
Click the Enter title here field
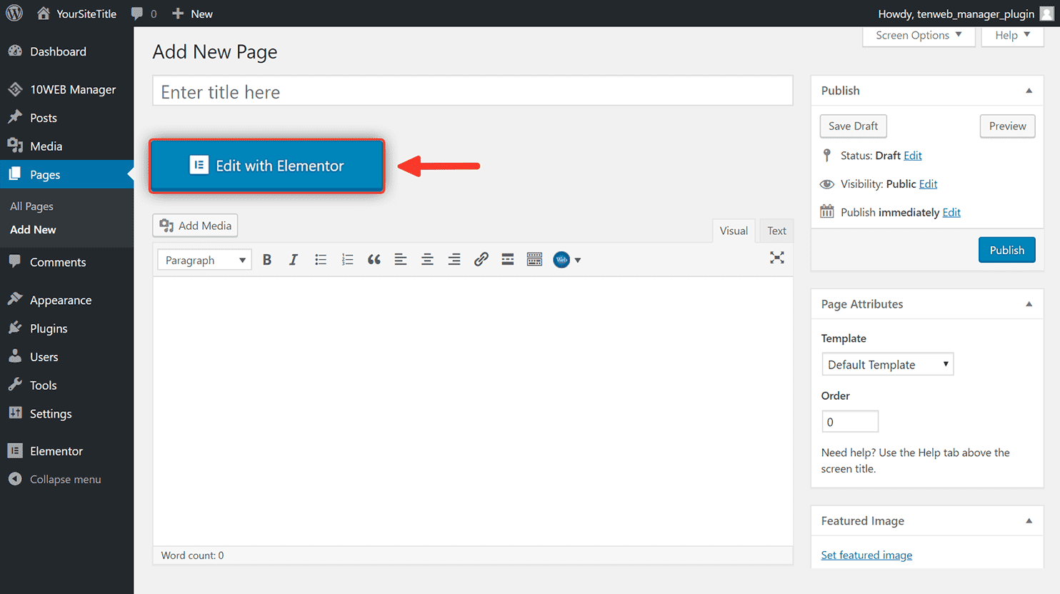click(473, 91)
